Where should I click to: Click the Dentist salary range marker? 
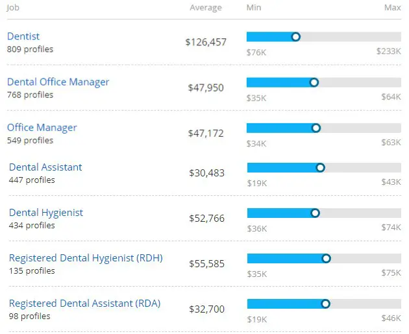click(x=296, y=37)
